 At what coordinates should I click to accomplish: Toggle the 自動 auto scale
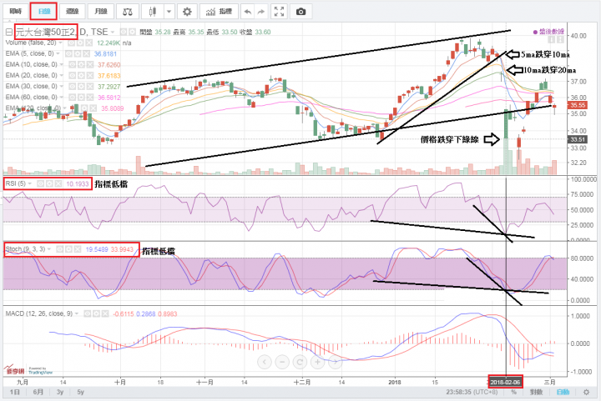(563, 392)
